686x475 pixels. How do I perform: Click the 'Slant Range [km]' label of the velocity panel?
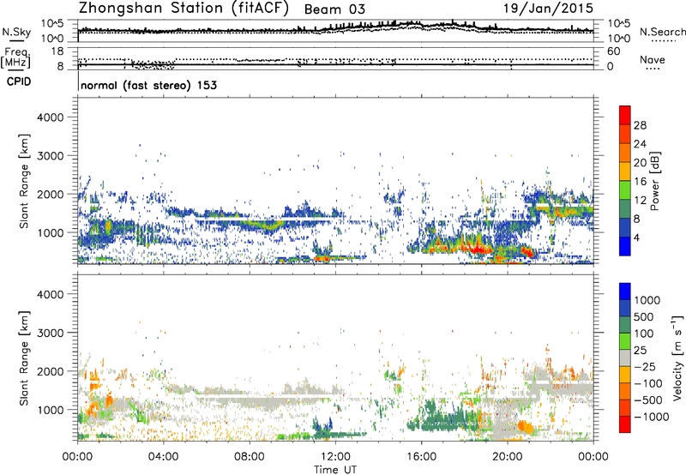coord(24,358)
